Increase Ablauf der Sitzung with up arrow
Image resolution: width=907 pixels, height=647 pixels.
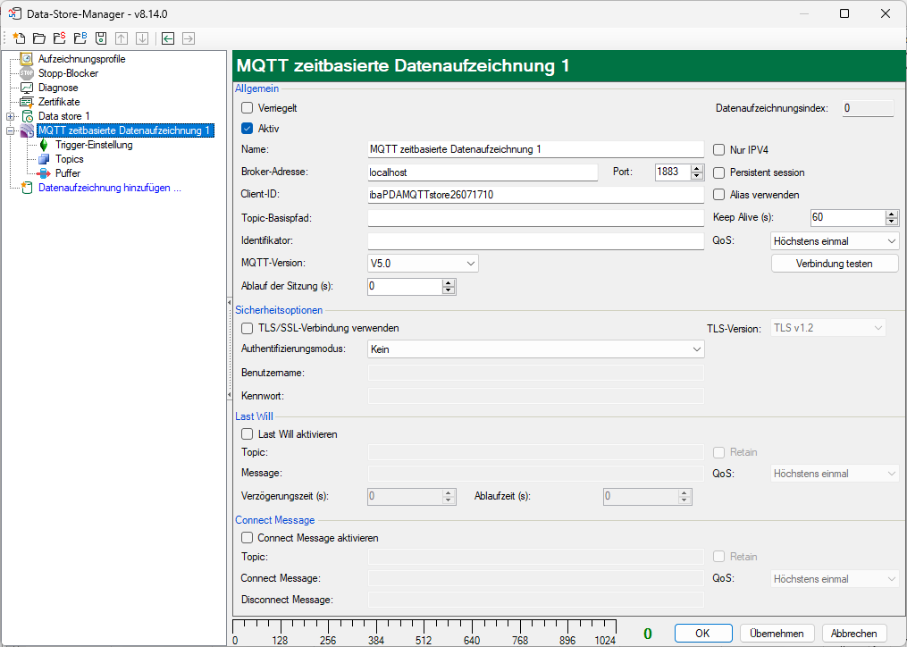pyautogui.click(x=449, y=283)
